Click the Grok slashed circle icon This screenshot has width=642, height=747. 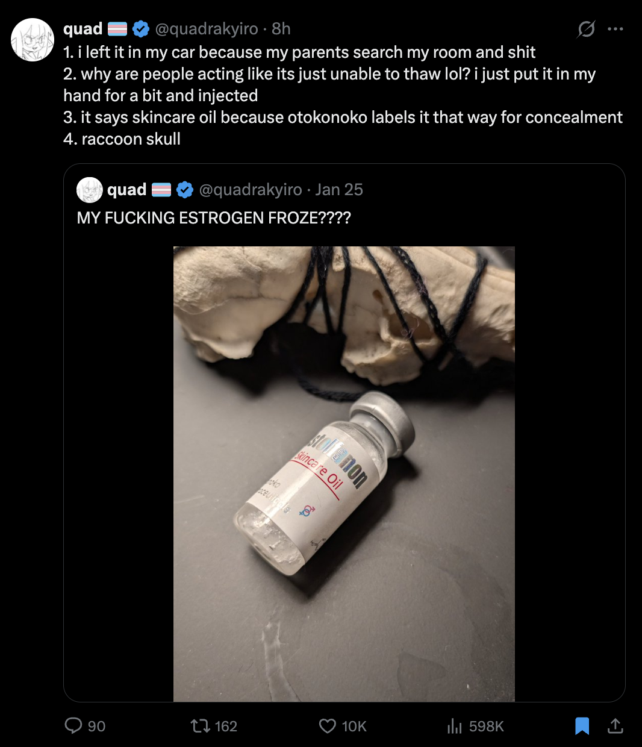tap(586, 28)
